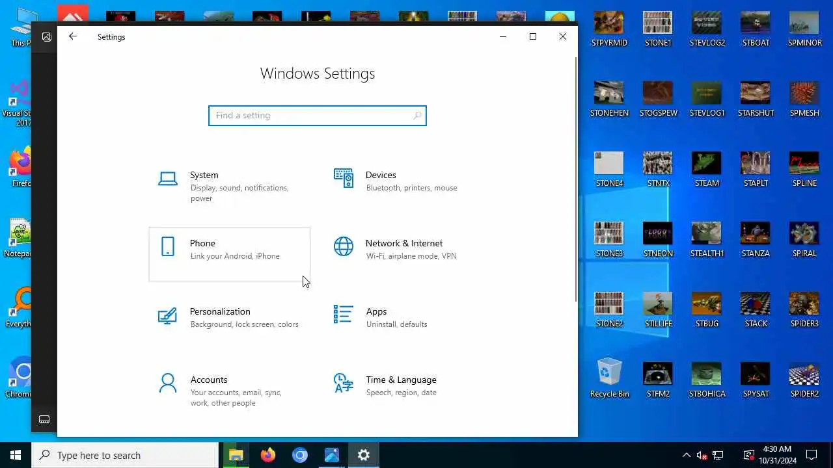Select the SPLINE desktop icon
Viewport: 833px width, 468px height.
(x=804, y=170)
